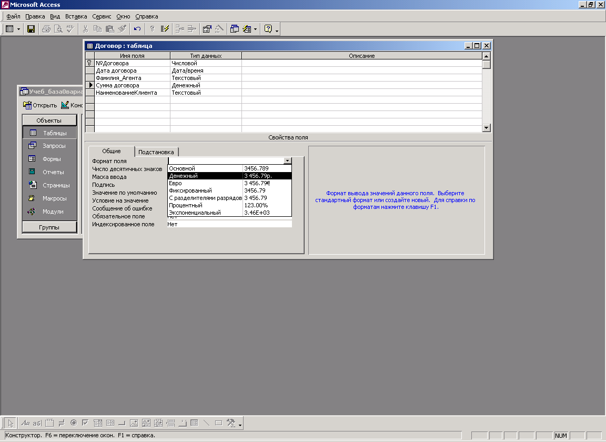Click the table View button in toolbar
Image resolution: width=606 pixels, height=442 pixels.
[9, 29]
